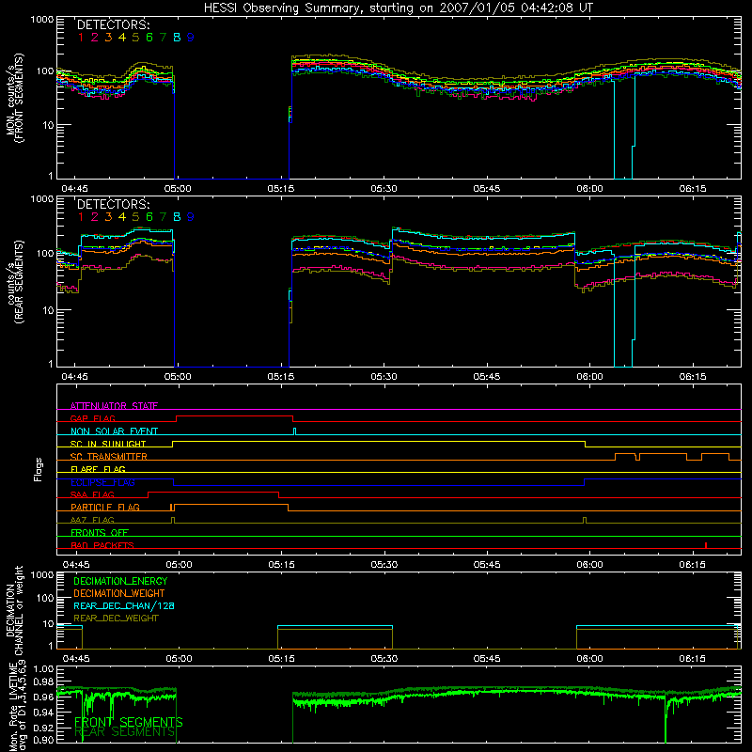Click the ECLIPSE_FLAG label
This screenshot has height=752, width=752.
(x=102, y=482)
